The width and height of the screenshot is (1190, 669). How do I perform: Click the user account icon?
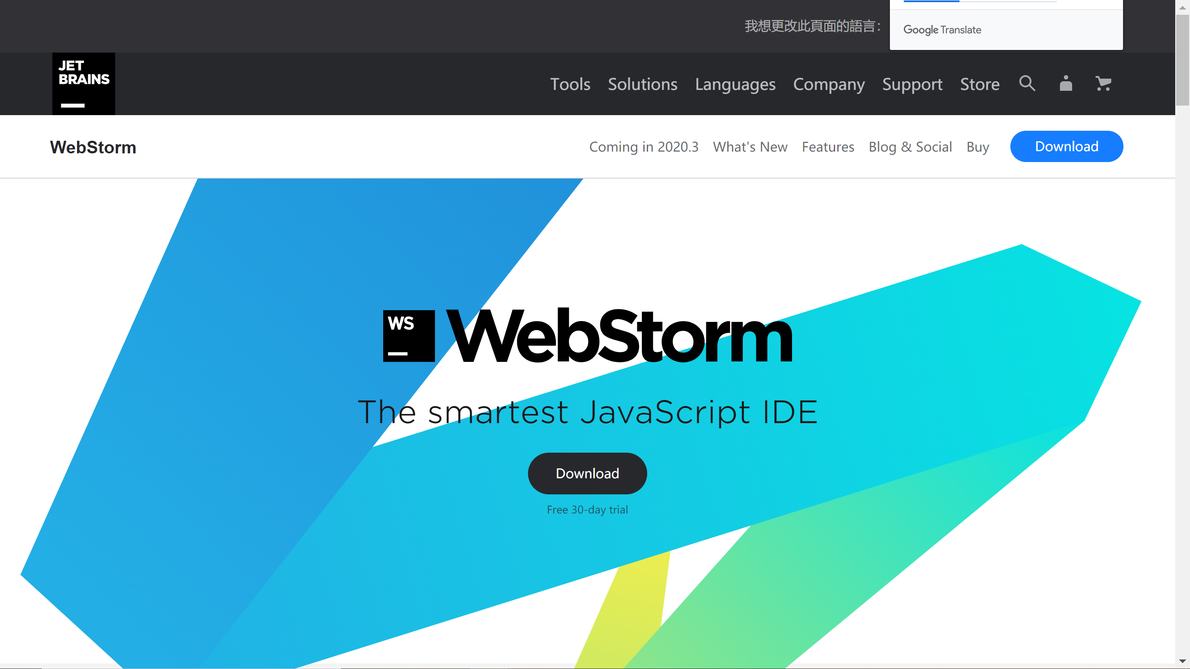click(x=1066, y=83)
